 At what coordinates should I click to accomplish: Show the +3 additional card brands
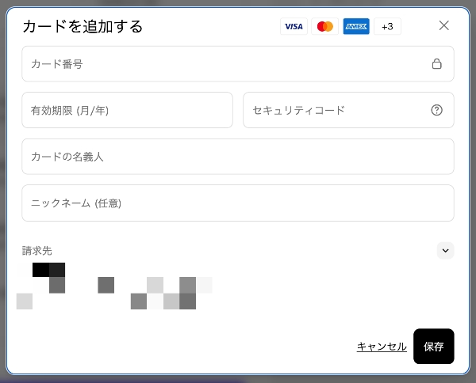[387, 27]
